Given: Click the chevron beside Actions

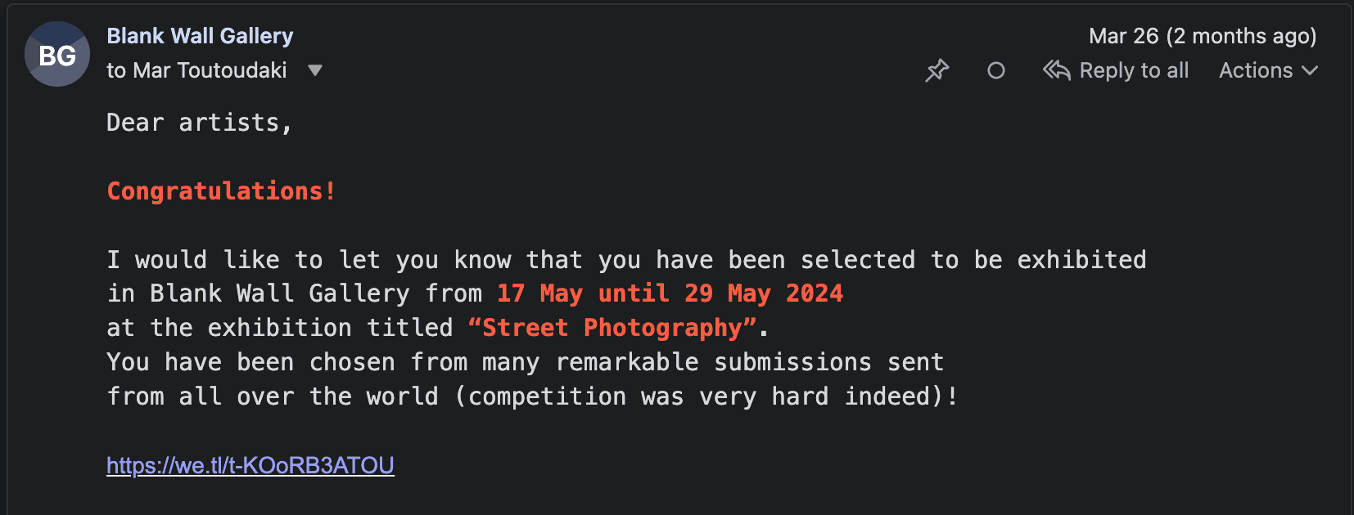Looking at the screenshot, I should (x=1310, y=71).
